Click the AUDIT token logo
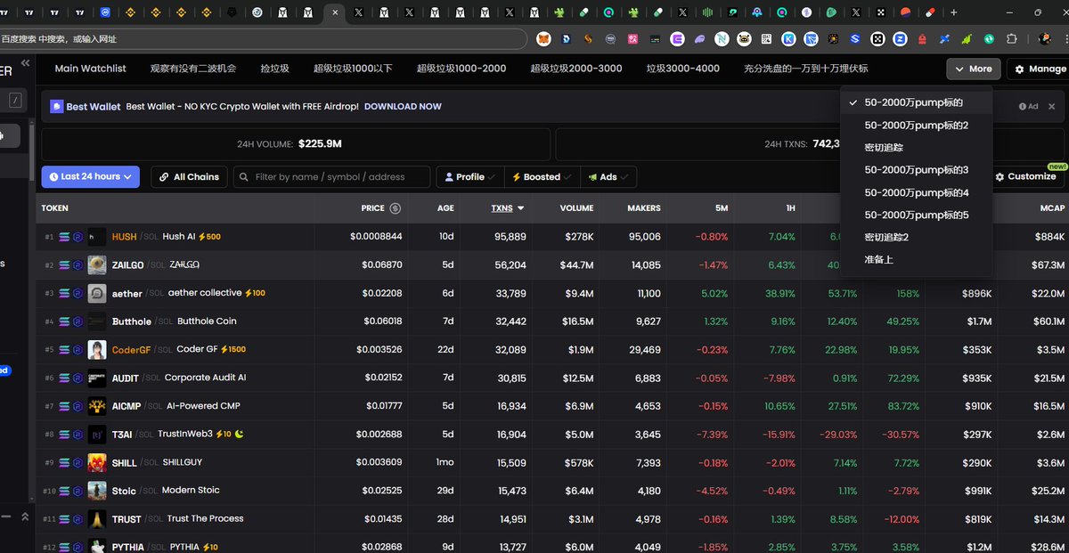 coord(97,378)
